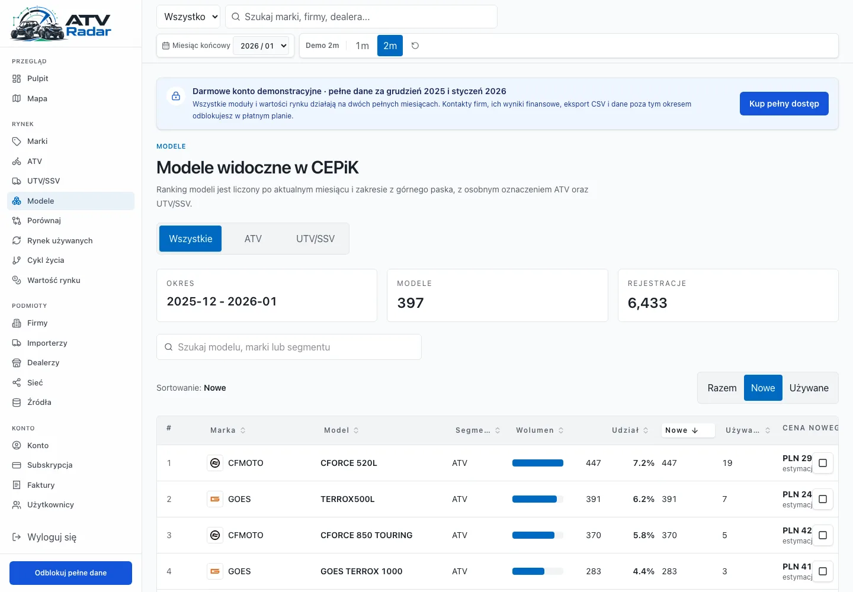The image size is (853, 592).
Task: Sort table by Wolumen column
Action: click(x=540, y=430)
